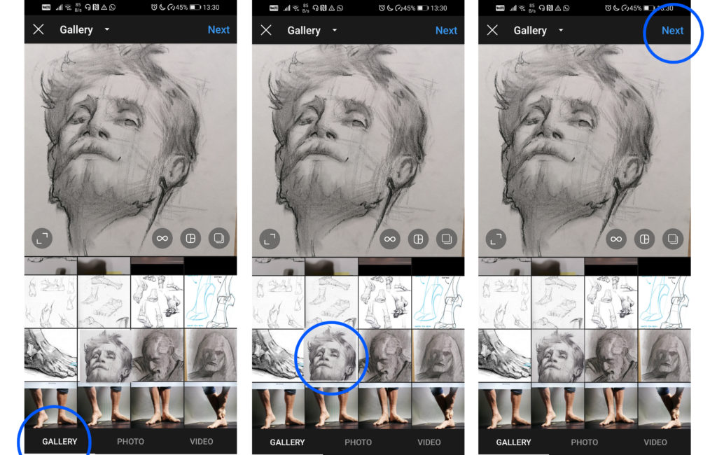
Task: Toggle select-multiple icon in middle screenshot
Action: click(x=447, y=239)
